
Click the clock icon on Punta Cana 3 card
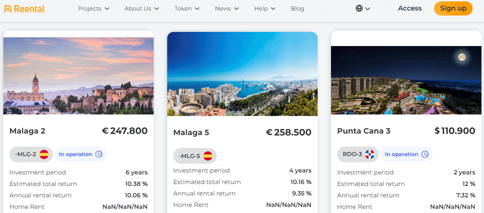point(425,154)
